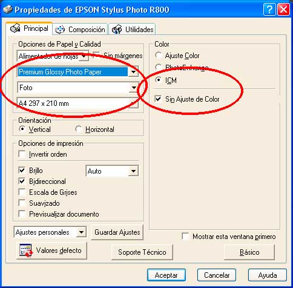293x288 pixels.
Task: Click the Valores defecto reset icon
Action: tap(26, 250)
